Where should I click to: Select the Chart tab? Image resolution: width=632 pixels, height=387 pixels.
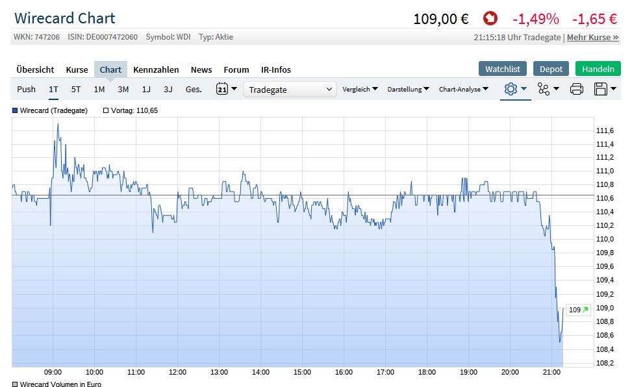110,69
